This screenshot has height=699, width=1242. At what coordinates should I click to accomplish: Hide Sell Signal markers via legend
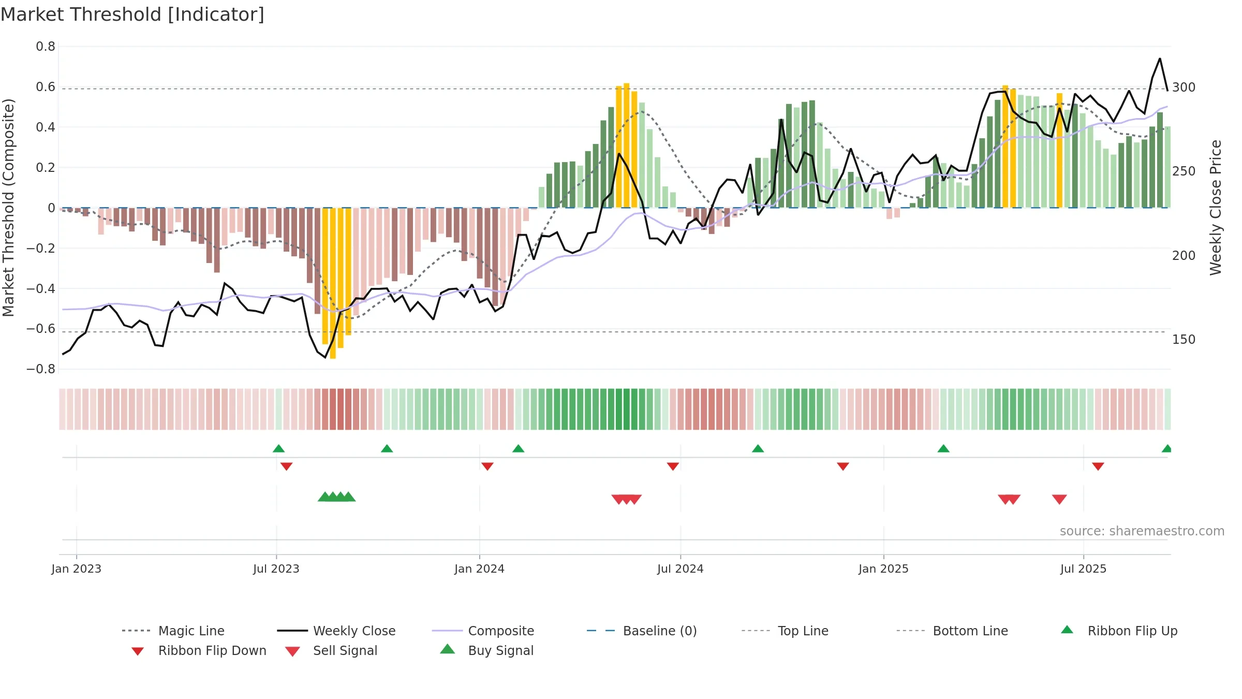(331, 650)
